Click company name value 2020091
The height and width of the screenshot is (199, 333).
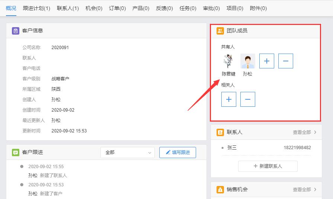tap(60, 48)
